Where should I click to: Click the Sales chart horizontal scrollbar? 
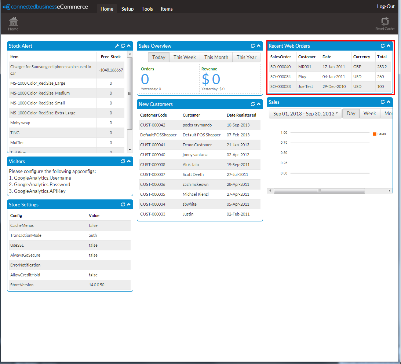click(319, 191)
